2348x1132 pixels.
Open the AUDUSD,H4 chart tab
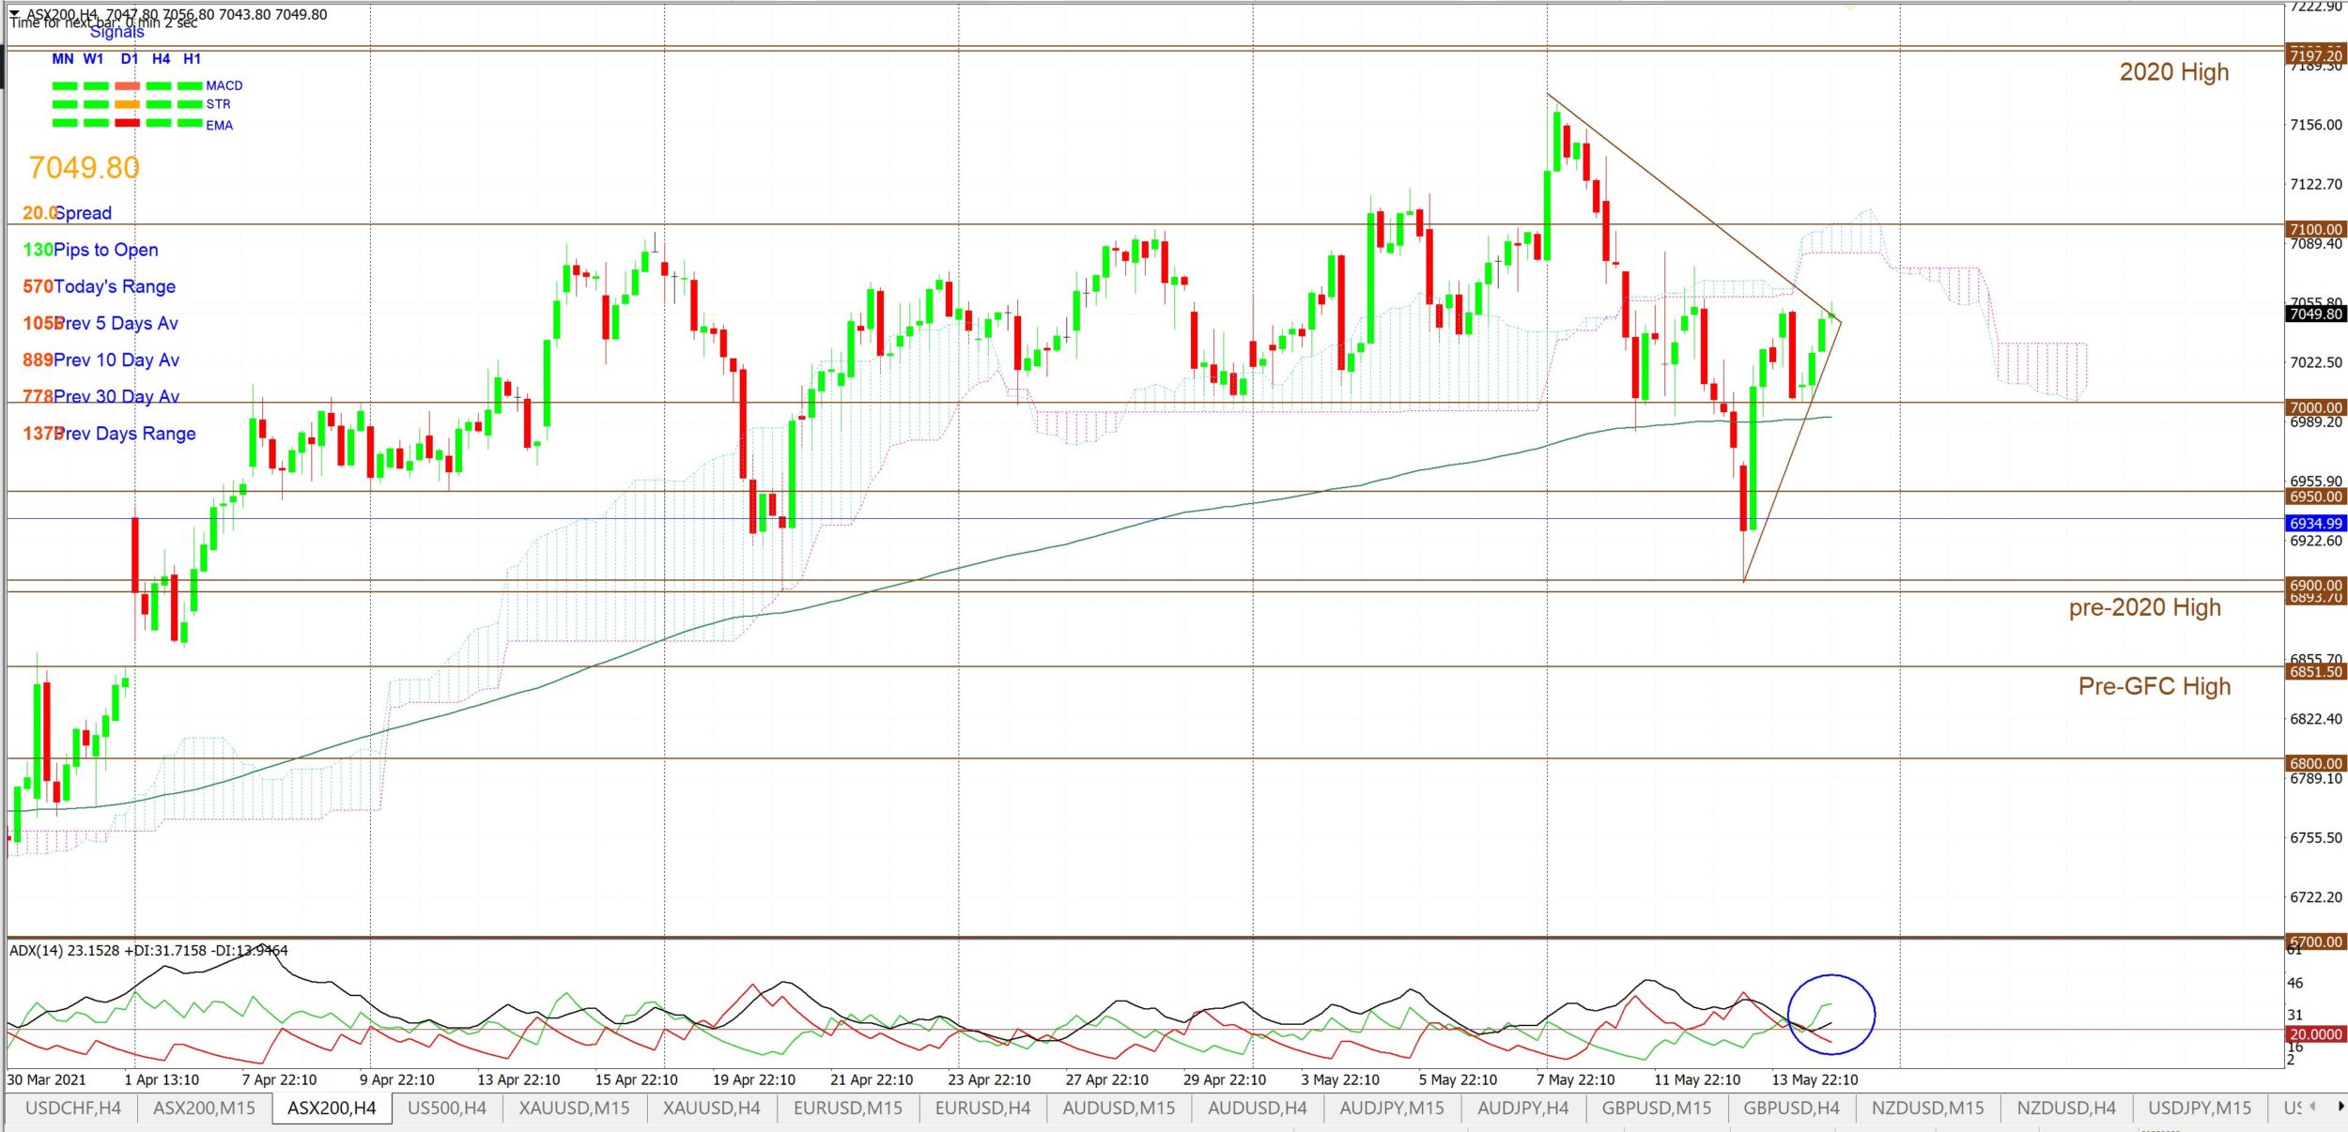point(1257,1108)
